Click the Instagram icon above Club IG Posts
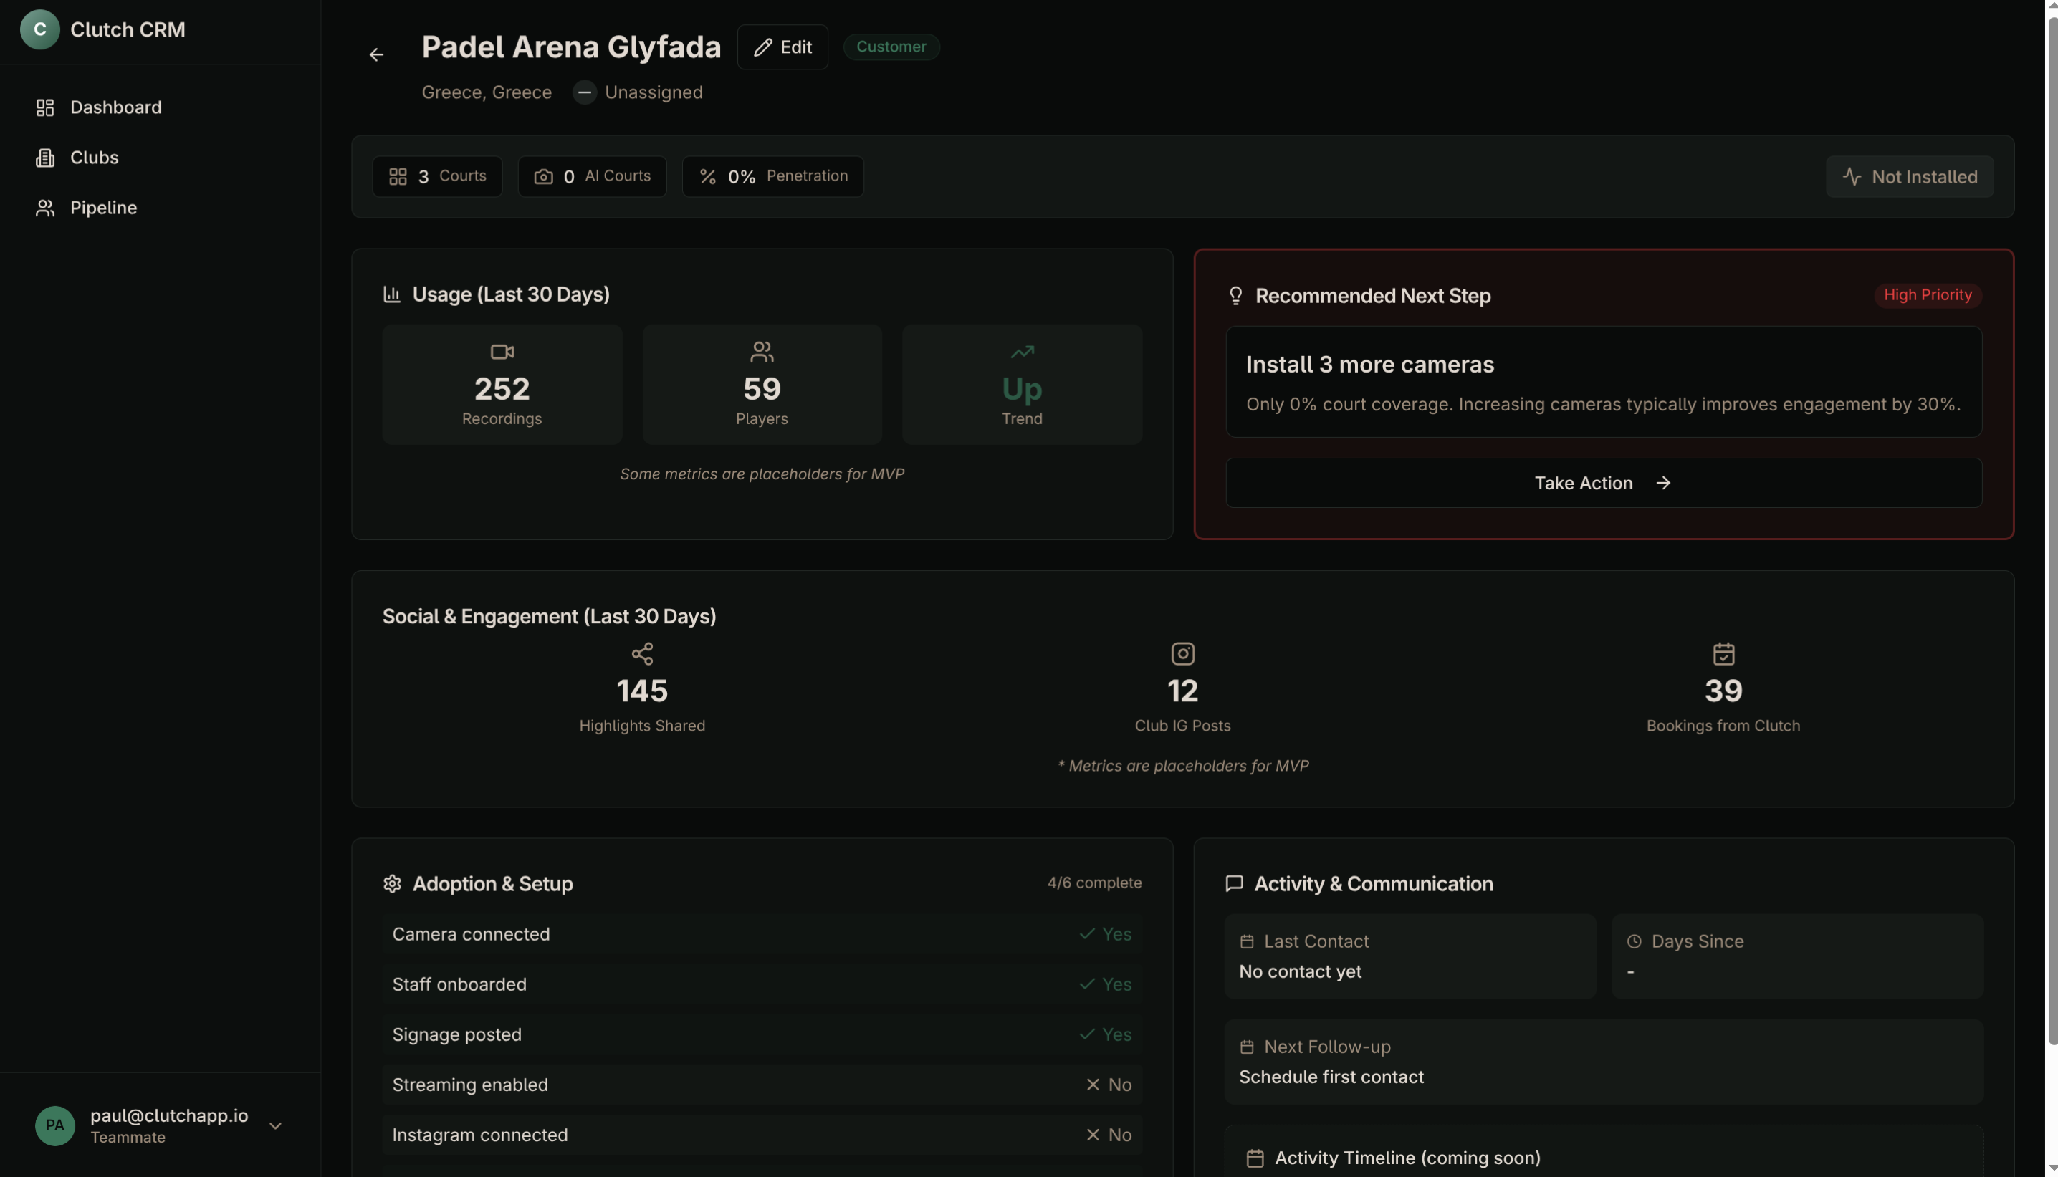 pos(1182,653)
